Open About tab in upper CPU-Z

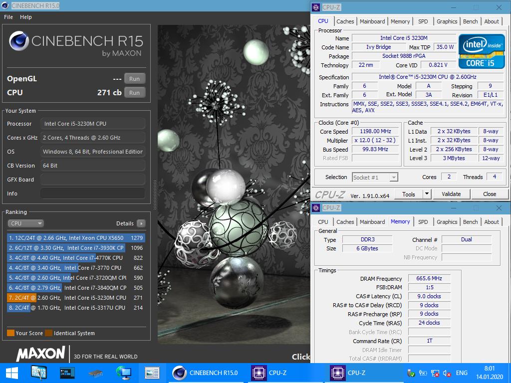(x=492, y=21)
